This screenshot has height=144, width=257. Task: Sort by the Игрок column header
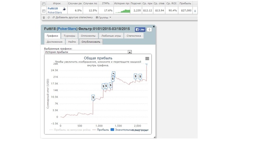tap(57, 3)
